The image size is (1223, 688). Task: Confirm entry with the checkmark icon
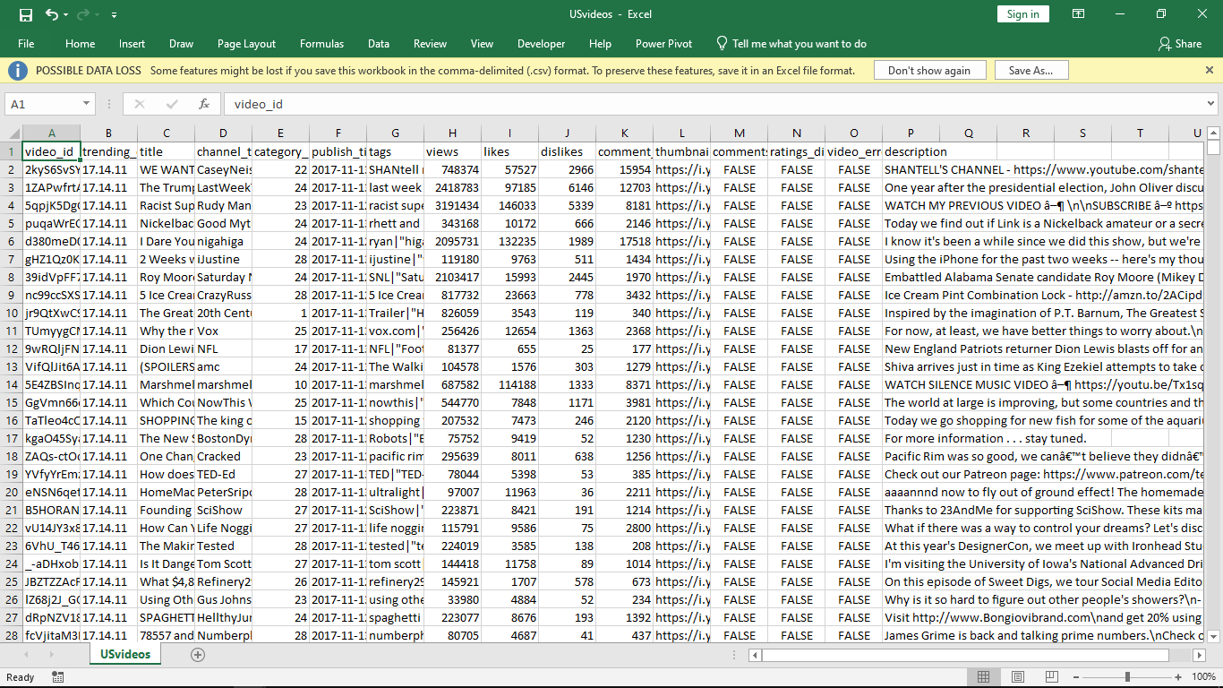point(172,104)
